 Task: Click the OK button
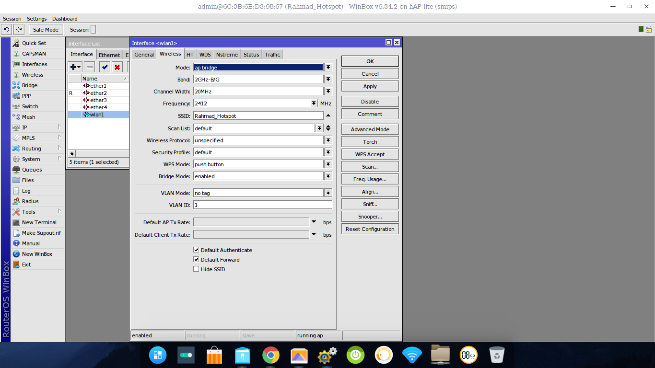370,61
